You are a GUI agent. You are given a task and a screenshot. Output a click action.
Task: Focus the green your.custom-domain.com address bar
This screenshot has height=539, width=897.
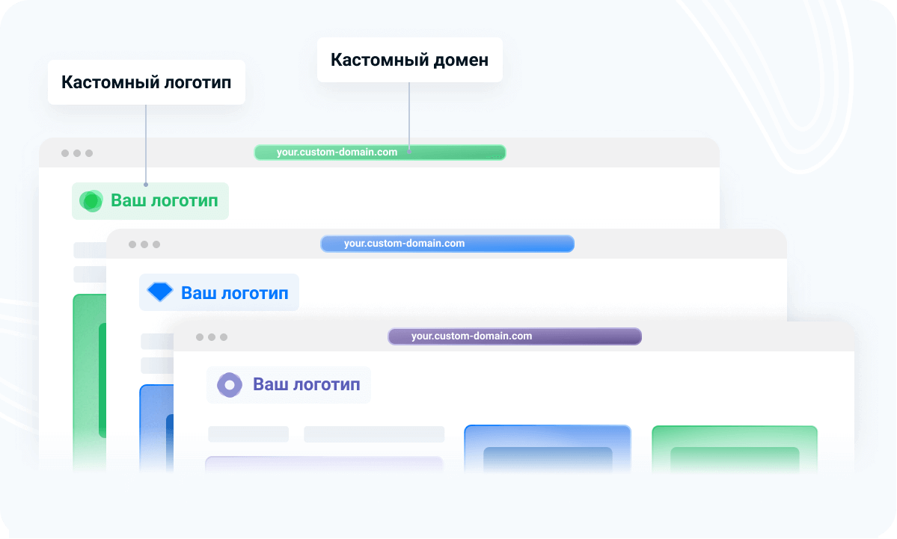click(x=380, y=153)
